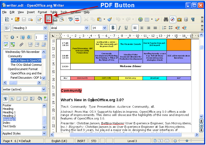
Task: Open the Insert menu
Action: 31,12
